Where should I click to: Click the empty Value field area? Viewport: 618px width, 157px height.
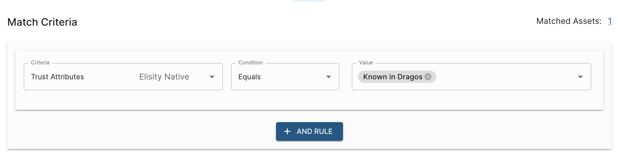[503, 77]
